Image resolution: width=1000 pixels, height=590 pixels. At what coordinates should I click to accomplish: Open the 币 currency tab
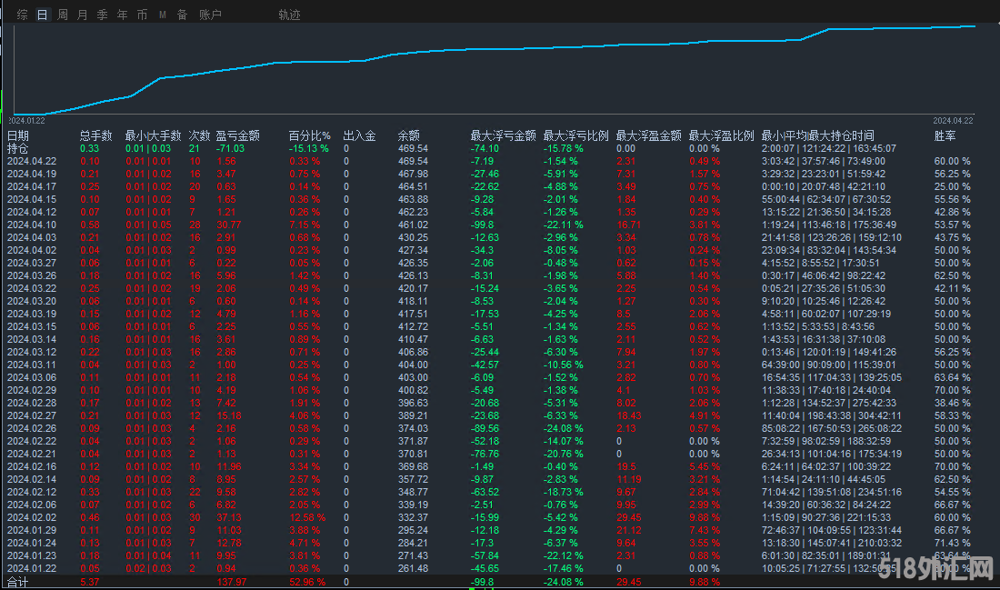pyautogui.click(x=142, y=15)
